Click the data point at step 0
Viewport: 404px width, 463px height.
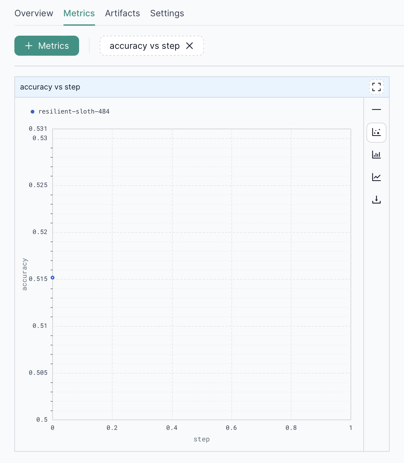click(53, 277)
